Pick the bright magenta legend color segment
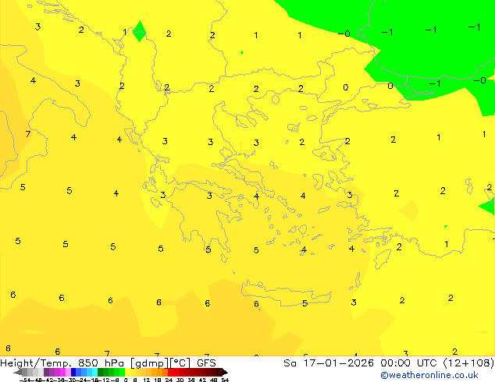Image resolution: width=495 pixels, height=382 pixels. (x=62, y=372)
